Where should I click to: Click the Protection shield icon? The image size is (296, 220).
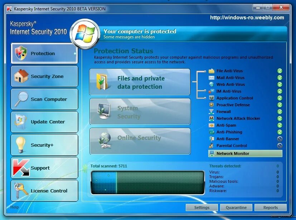(21, 53)
